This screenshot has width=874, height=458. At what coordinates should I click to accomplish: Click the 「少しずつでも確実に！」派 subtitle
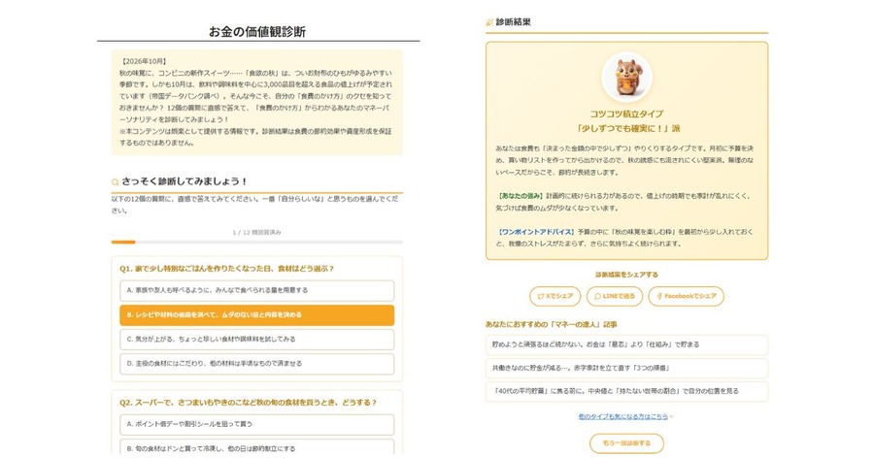point(627,129)
